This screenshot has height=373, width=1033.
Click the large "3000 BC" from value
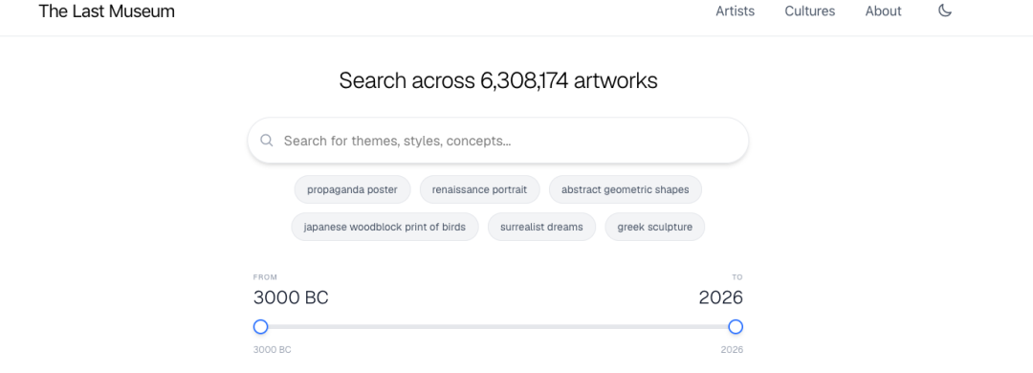[291, 297]
